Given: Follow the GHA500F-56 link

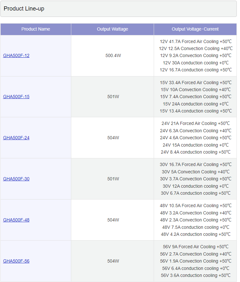Looking at the screenshot, I should point(16,261).
